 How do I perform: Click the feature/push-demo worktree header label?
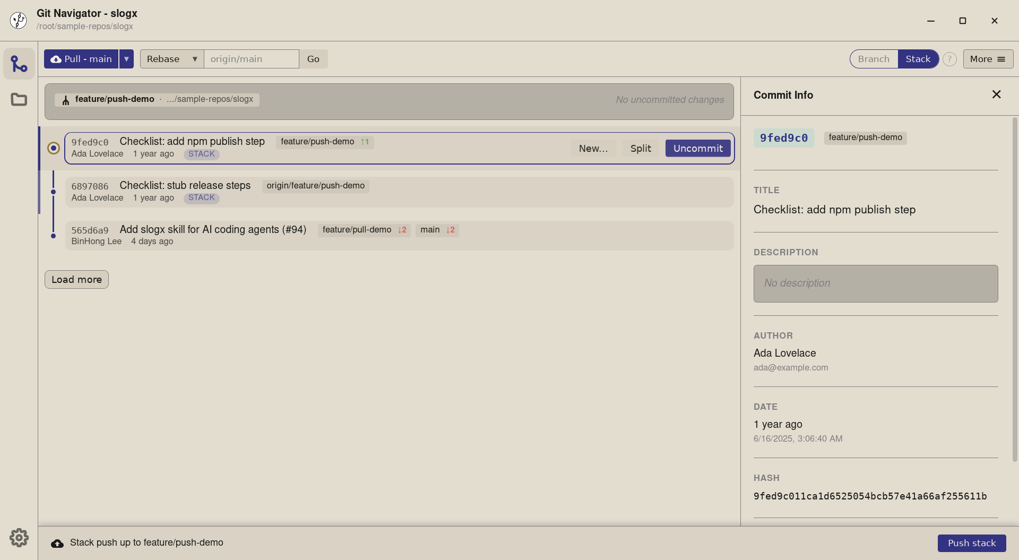point(157,99)
